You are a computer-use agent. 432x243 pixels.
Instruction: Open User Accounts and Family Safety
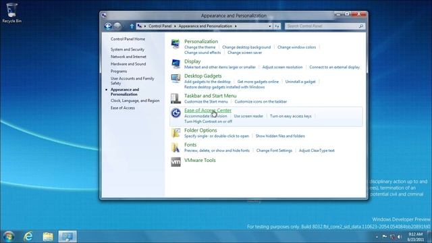pyautogui.click(x=132, y=81)
